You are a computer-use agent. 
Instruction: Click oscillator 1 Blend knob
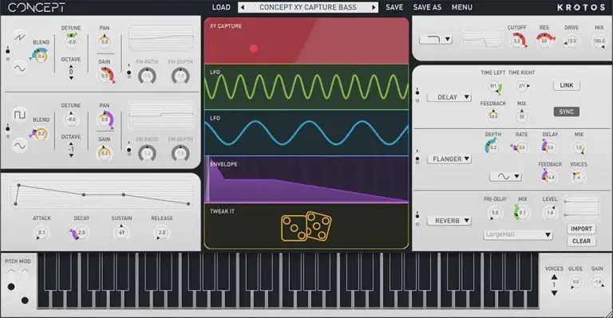click(41, 56)
